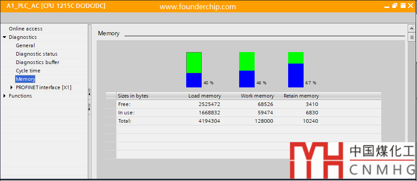Click the 46 % work memory label
This screenshot has width=417, height=181.
coord(261,83)
